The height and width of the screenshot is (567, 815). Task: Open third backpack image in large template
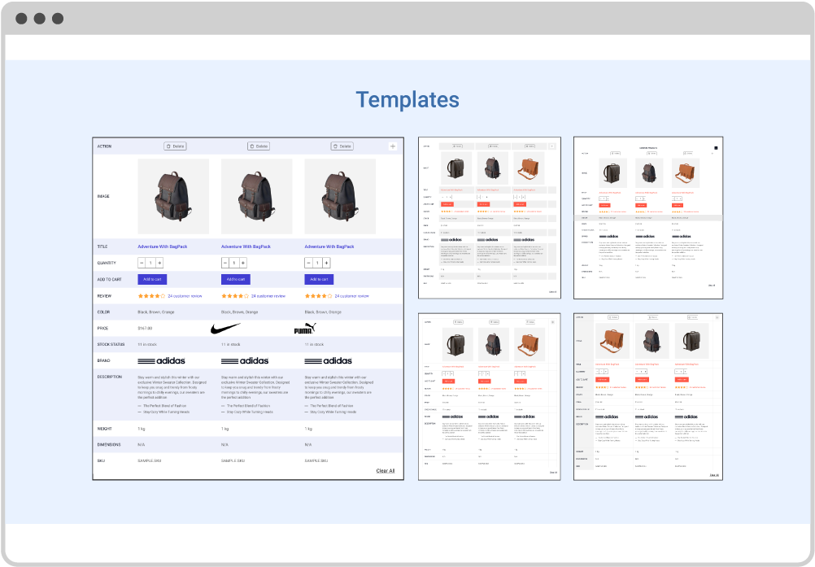[340, 196]
